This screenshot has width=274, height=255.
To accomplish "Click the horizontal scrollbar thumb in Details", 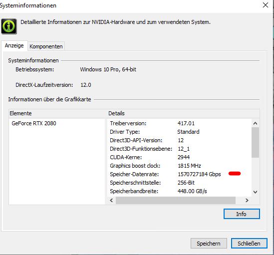I will [x=176, y=200].
